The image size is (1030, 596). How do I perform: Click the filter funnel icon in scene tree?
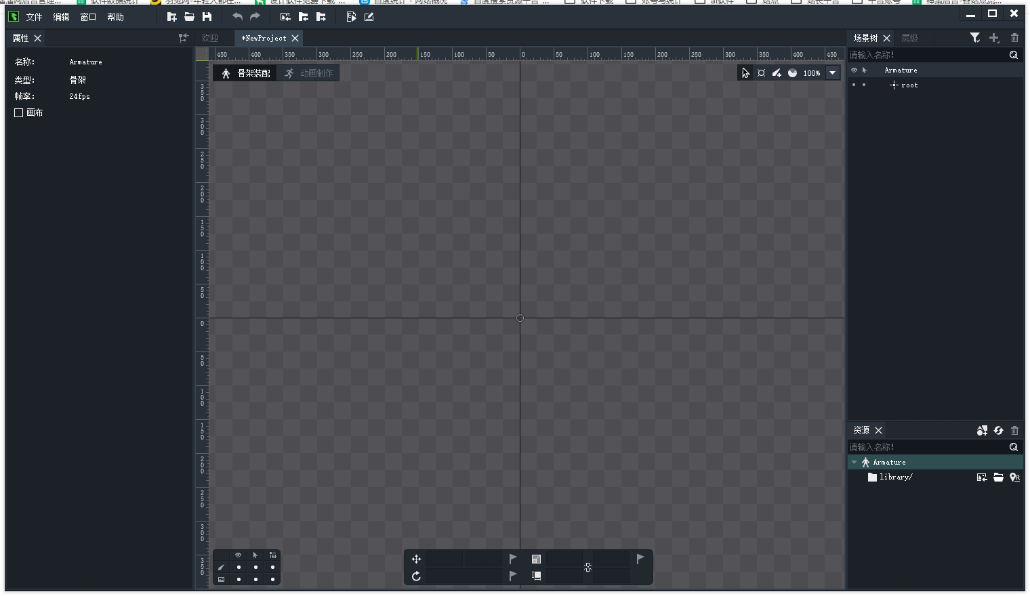click(974, 38)
